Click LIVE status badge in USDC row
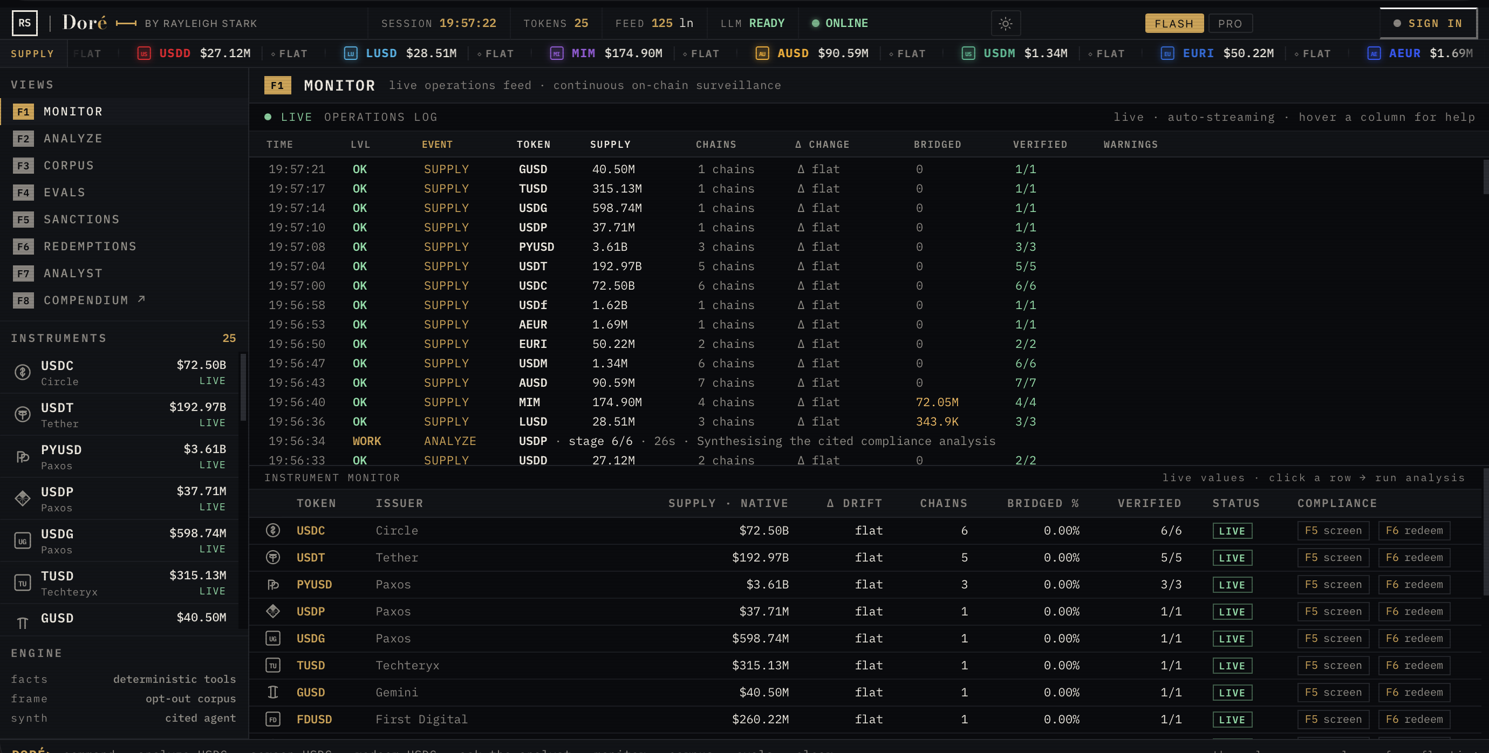 [1232, 531]
